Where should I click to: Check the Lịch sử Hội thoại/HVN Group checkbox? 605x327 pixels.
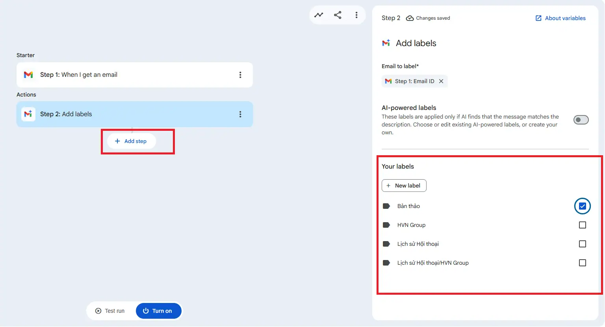[582, 262]
